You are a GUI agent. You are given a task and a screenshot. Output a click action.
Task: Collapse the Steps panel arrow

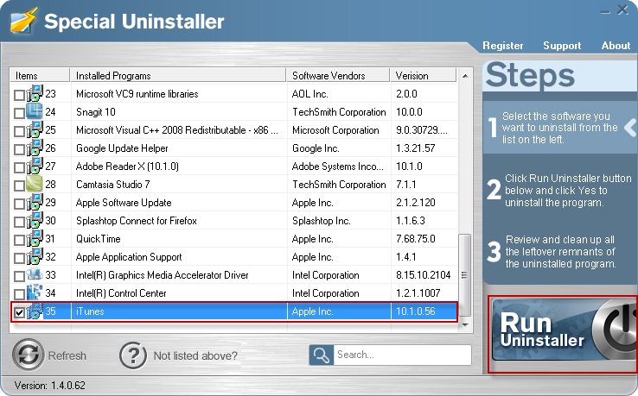pyautogui.click(x=631, y=127)
